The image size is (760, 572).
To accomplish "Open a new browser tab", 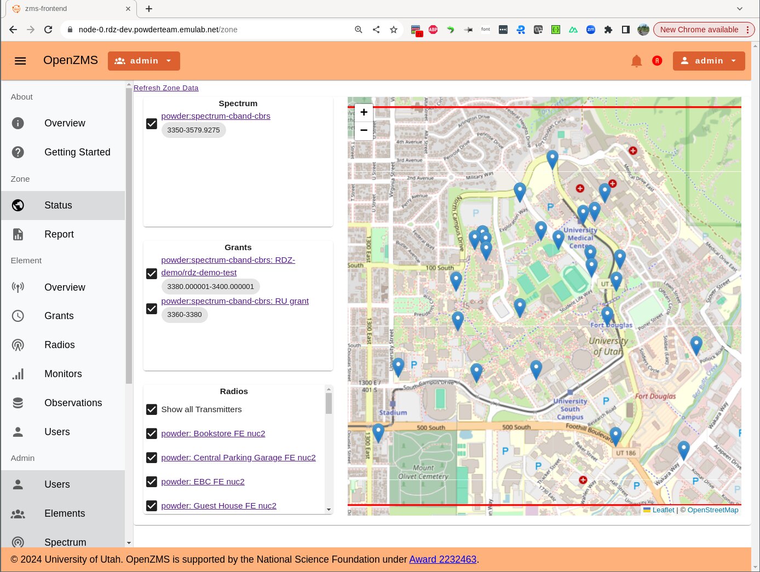I will (x=149, y=9).
